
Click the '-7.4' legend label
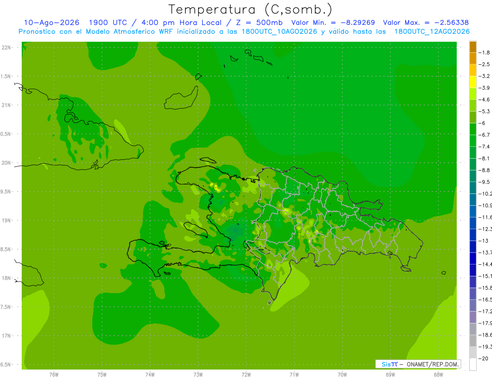click(x=484, y=147)
